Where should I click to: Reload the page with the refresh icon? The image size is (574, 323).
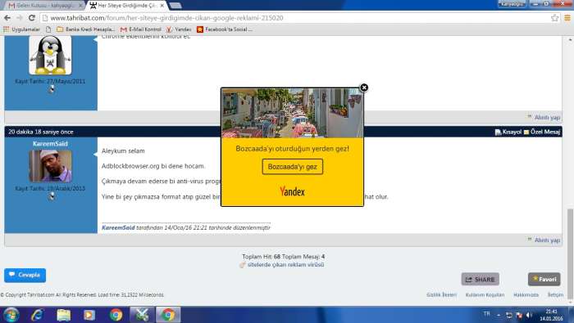32,18
